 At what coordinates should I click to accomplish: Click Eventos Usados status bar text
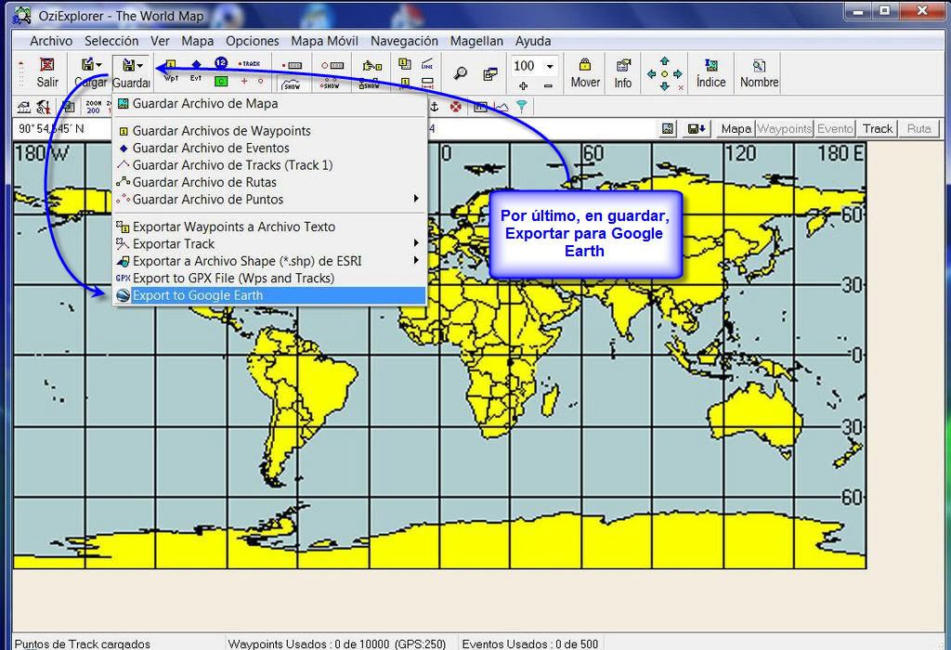pyautogui.click(x=530, y=643)
